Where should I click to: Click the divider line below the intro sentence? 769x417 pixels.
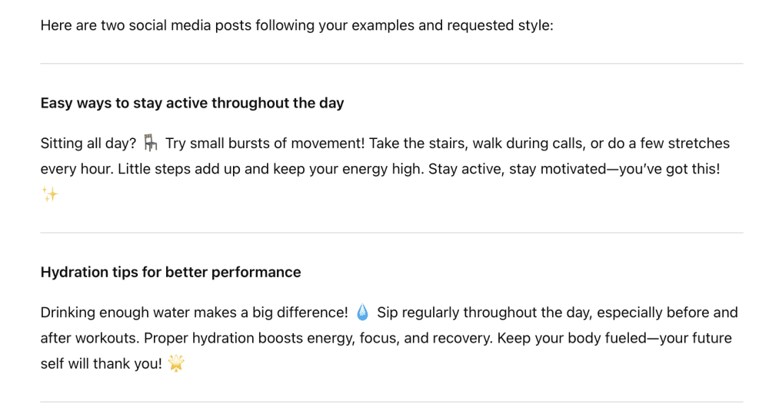pyautogui.click(x=391, y=64)
